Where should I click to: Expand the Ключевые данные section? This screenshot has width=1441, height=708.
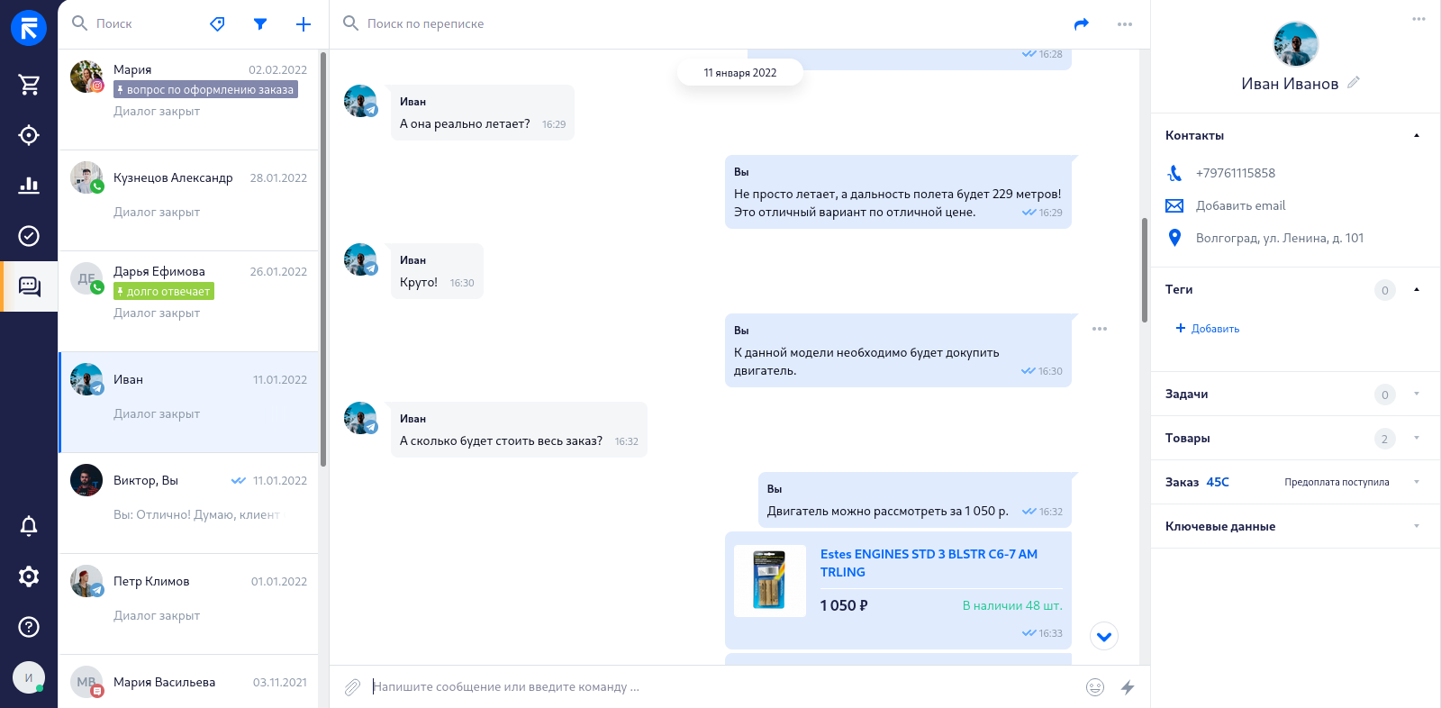tap(1417, 526)
